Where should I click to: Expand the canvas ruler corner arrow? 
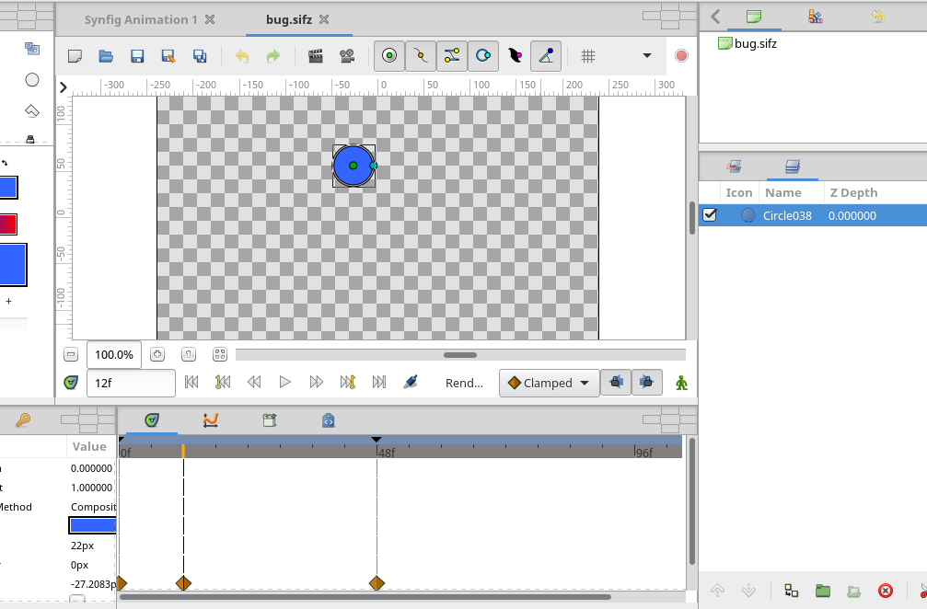point(64,87)
